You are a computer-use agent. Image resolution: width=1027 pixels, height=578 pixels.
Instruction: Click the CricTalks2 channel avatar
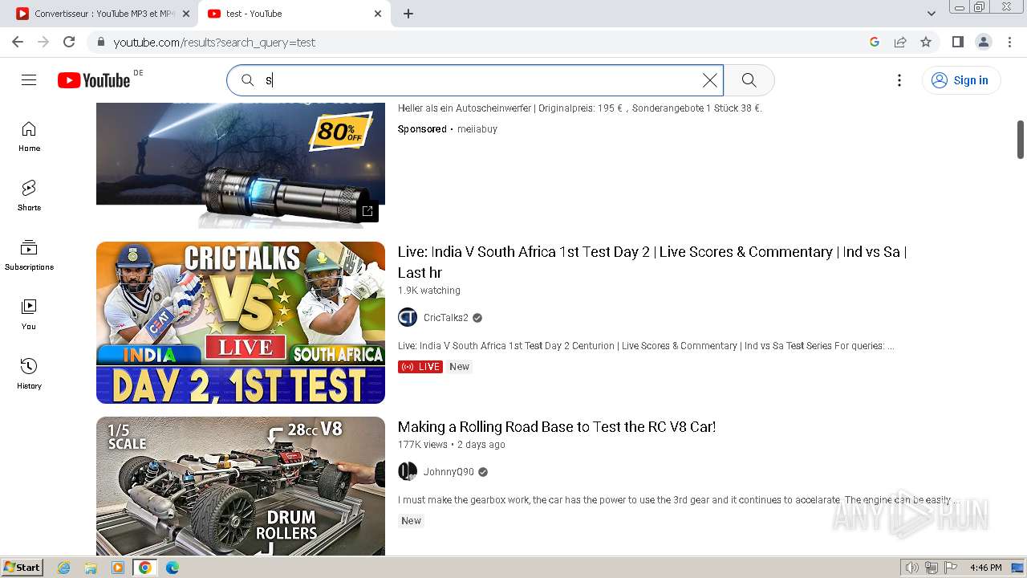coord(408,317)
